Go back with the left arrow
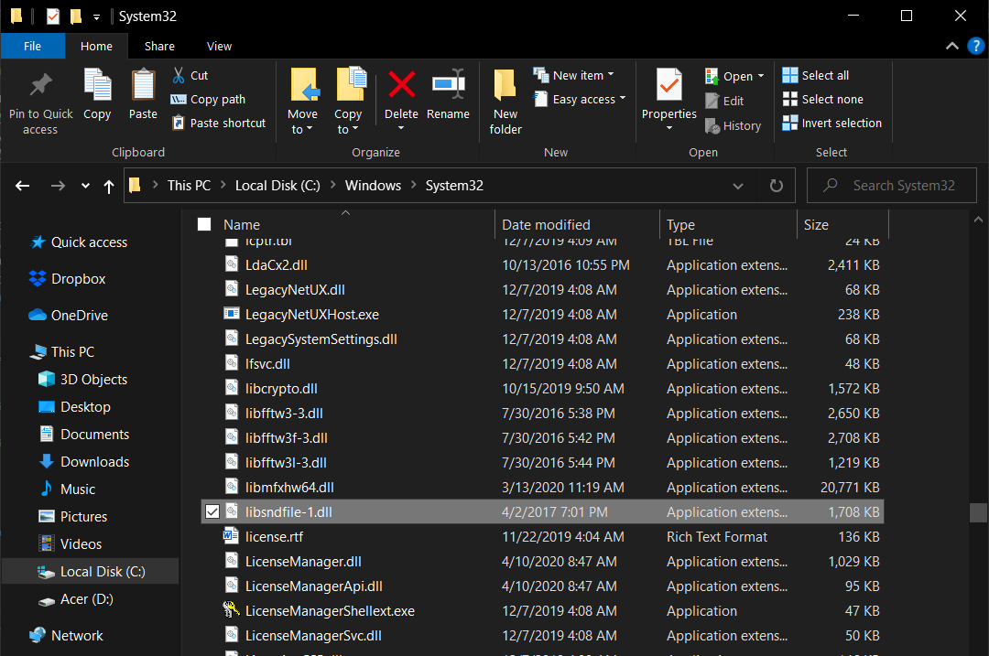 (22, 185)
